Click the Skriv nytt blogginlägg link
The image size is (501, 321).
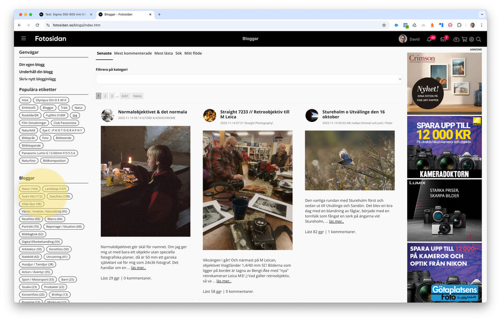point(38,79)
